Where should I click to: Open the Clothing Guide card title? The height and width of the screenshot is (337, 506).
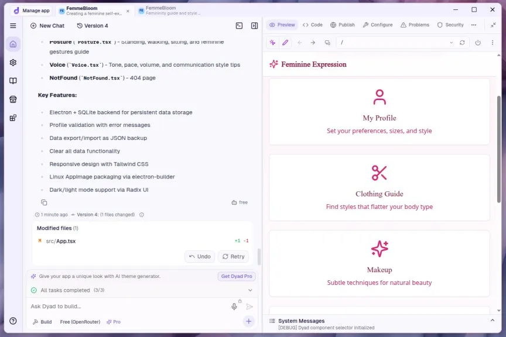379,194
